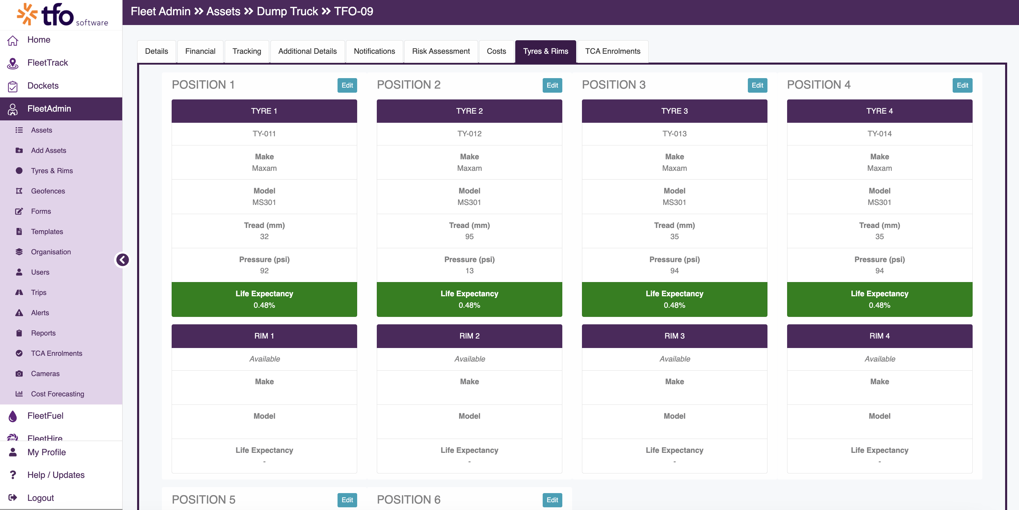Open the Home icon in the sidebar
1019x510 pixels.
pos(13,40)
